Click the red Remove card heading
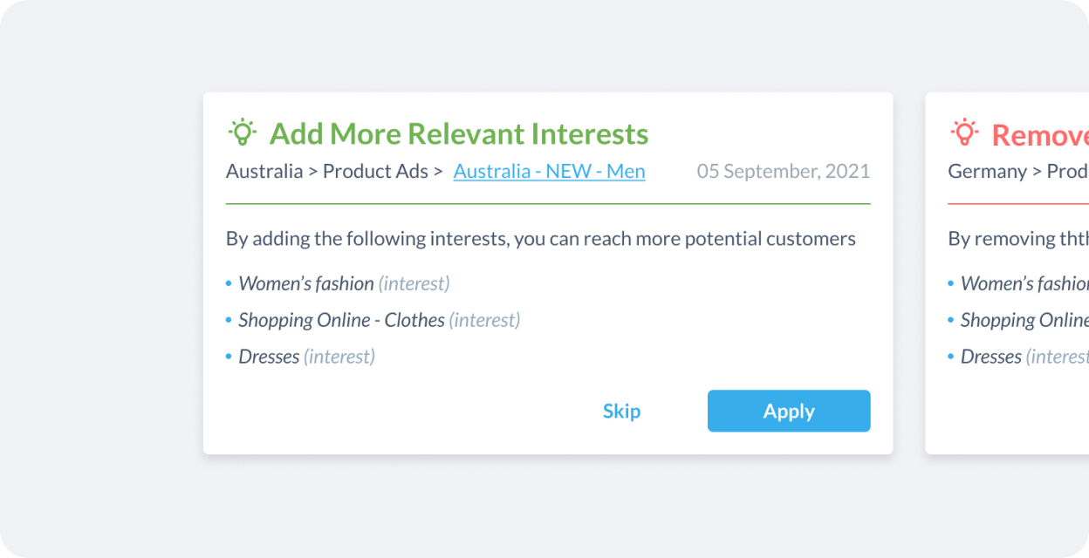 tap(1040, 134)
